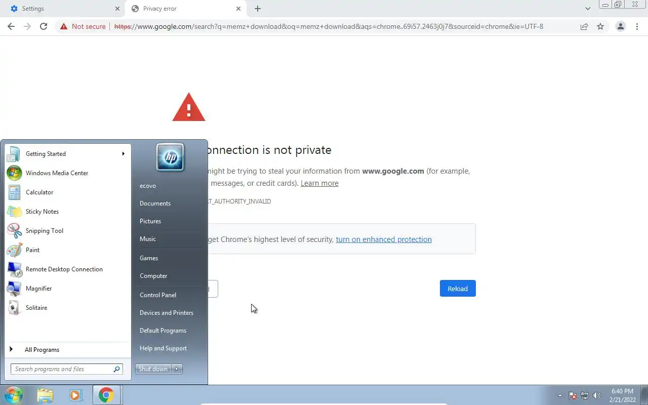
Task: Open Paint from the Start menu
Action: [x=67, y=250]
